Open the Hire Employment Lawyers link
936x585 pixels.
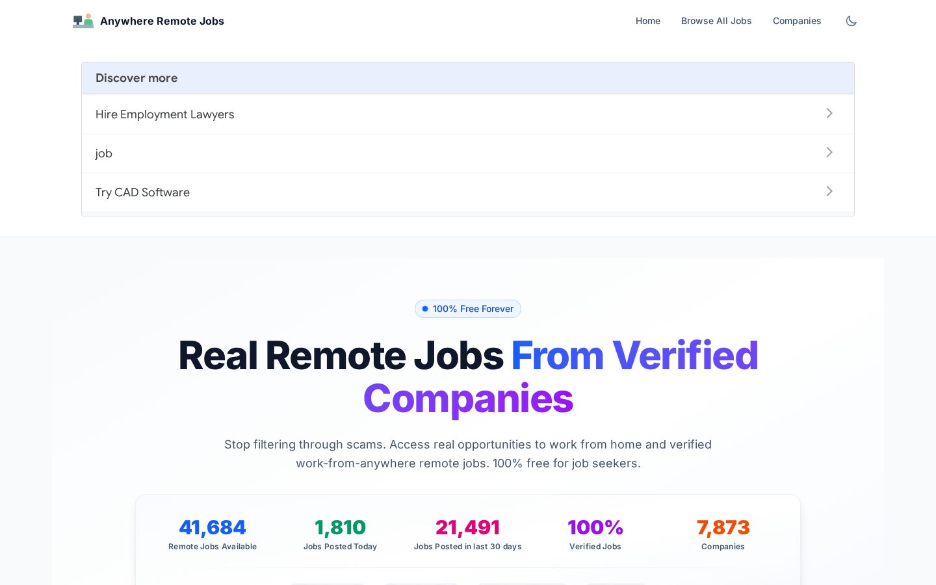(468, 114)
